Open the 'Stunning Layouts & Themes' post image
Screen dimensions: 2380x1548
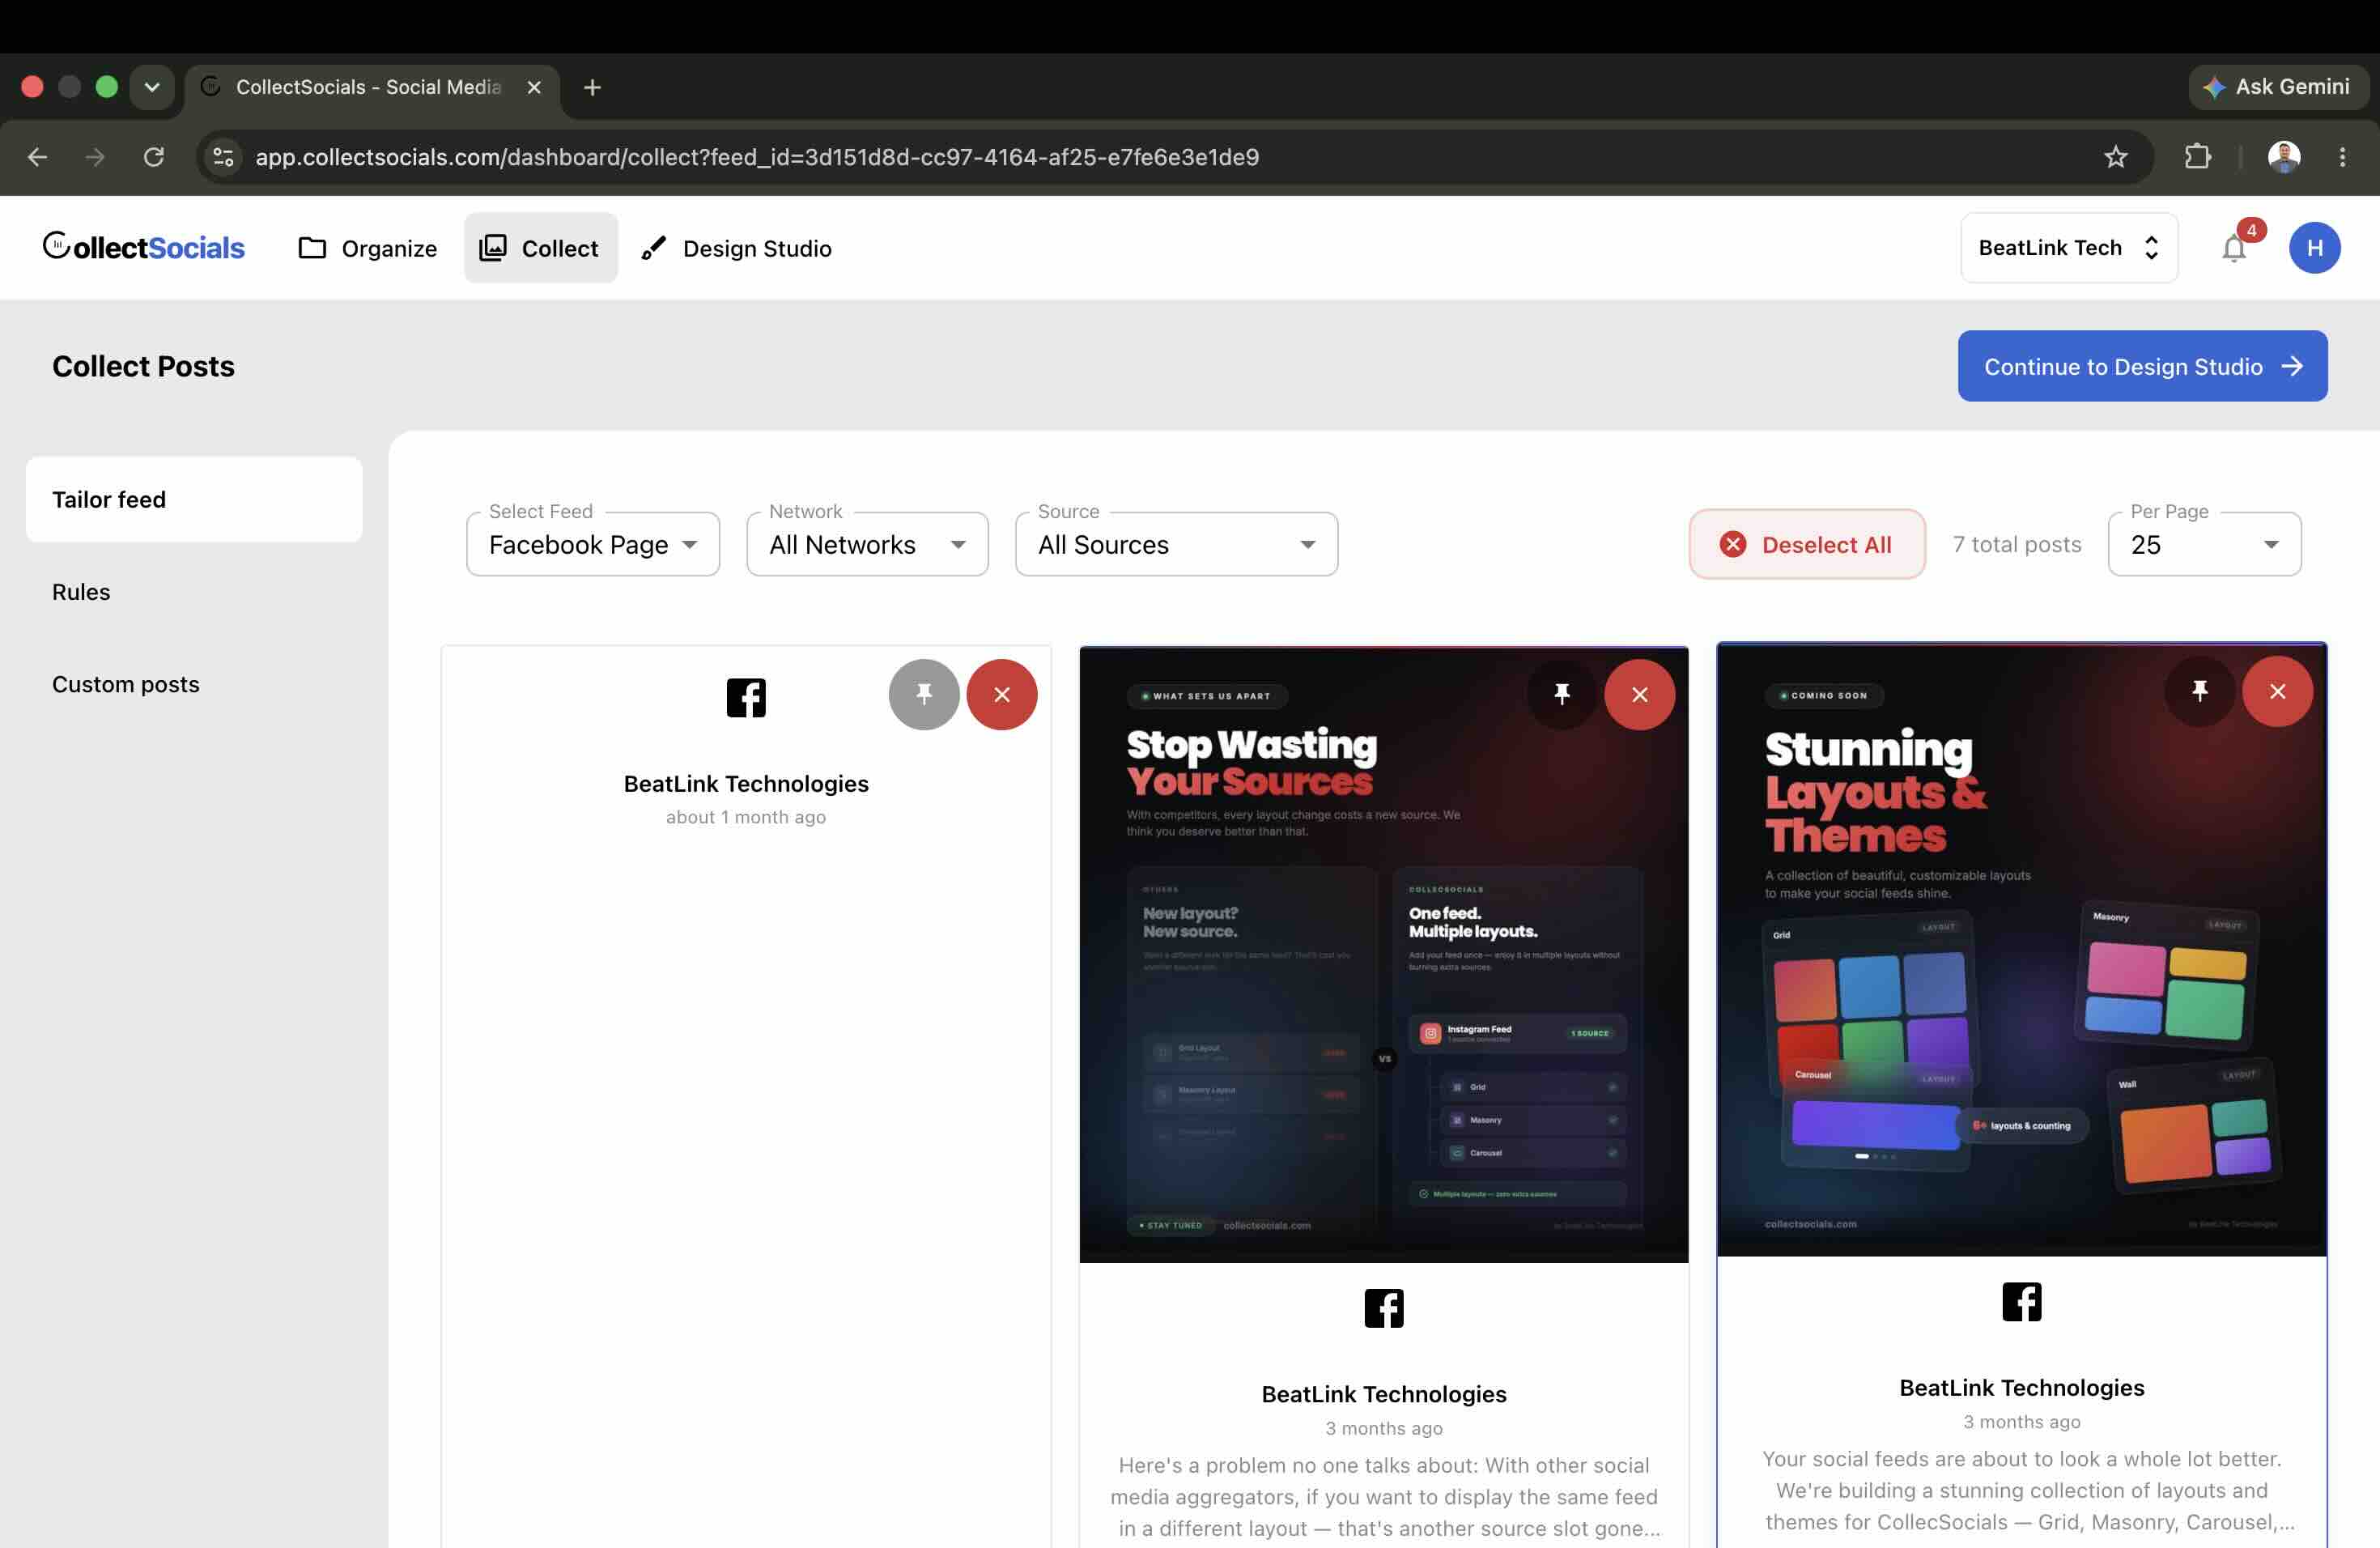[x=2021, y=950]
